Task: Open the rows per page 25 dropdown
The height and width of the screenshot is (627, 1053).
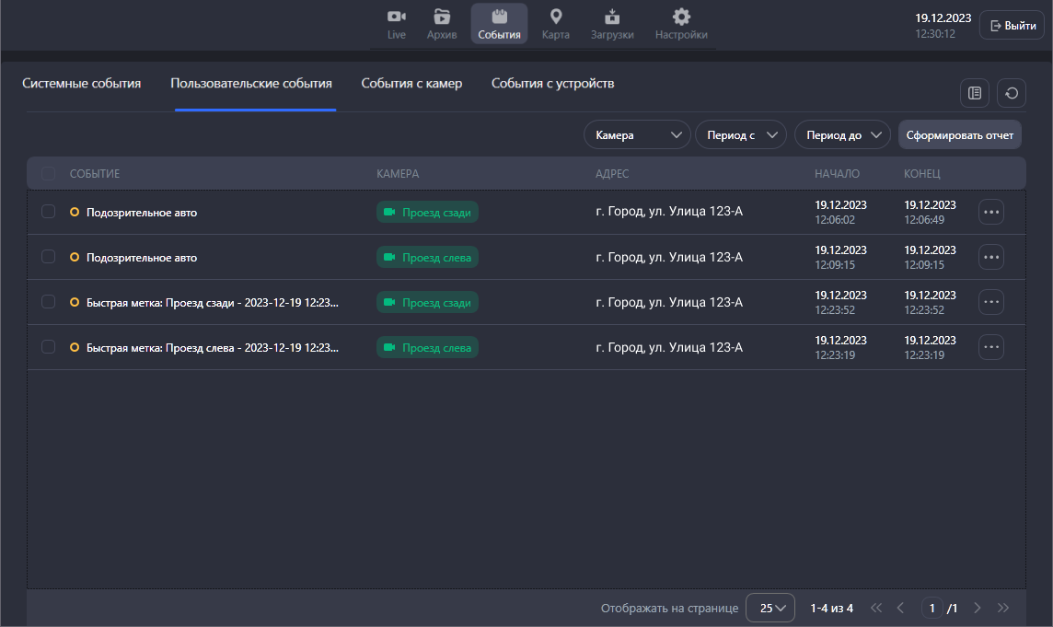Action: click(770, 608)
